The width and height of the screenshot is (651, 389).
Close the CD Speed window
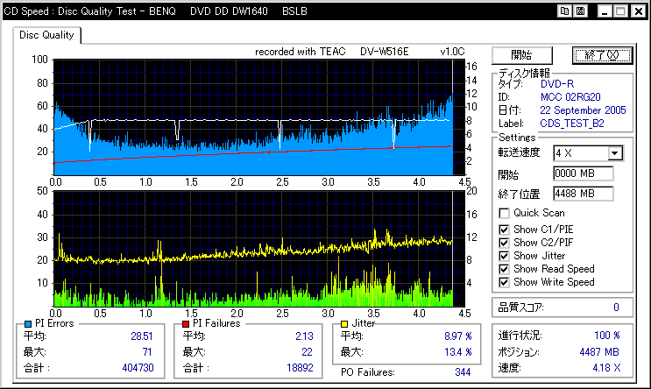639,11
